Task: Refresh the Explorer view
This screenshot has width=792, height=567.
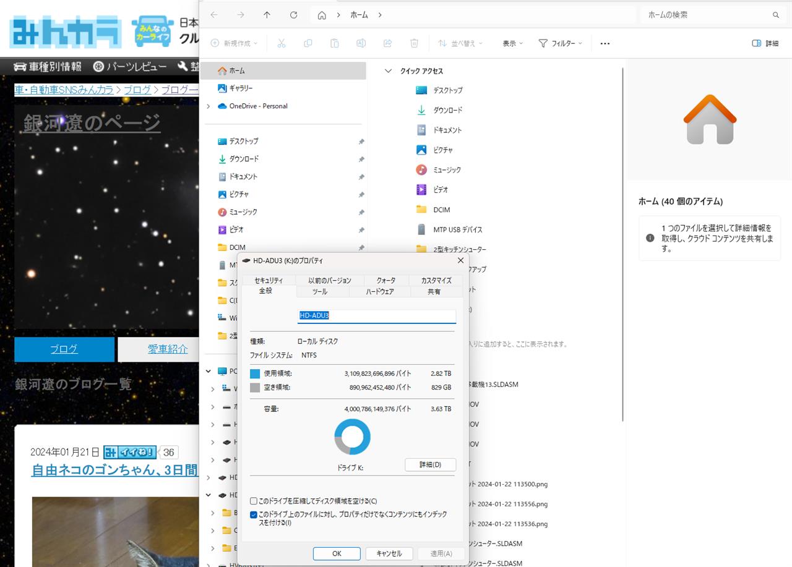Action: click(x=293, y=15)
